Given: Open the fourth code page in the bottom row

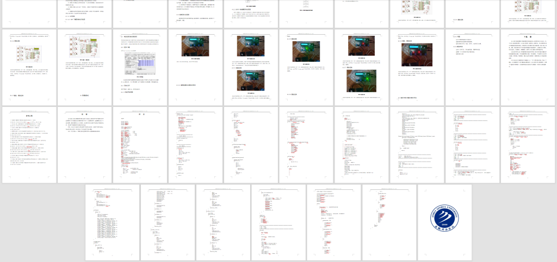Looking at the screenshot, I should click(278, 222).
